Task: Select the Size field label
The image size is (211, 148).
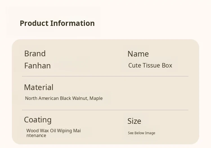Action: point(134,121)
